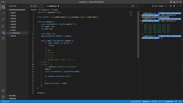
Task: Expand the OUTLINE section
Action: pyautogui.click(x=17, y=96)
